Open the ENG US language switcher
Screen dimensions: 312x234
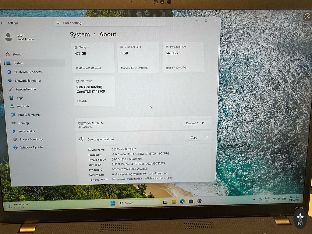click(267, 199)
